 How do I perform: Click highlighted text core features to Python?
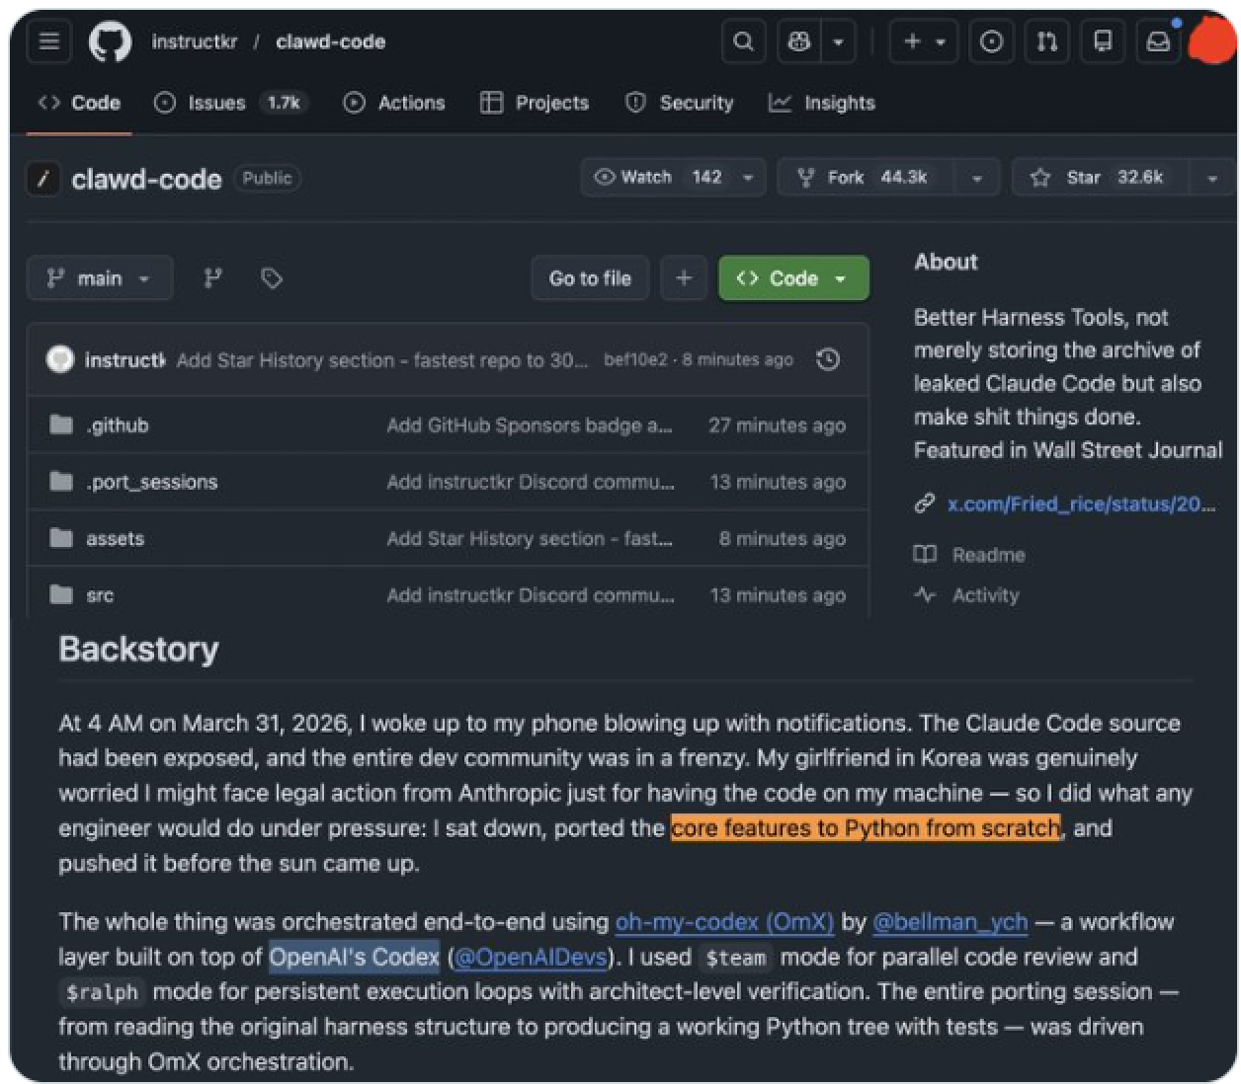pos(865,827)
